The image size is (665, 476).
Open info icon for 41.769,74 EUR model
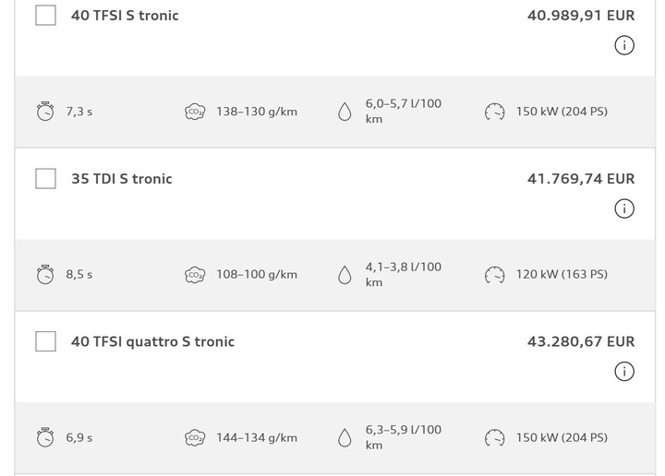point(624,208)
